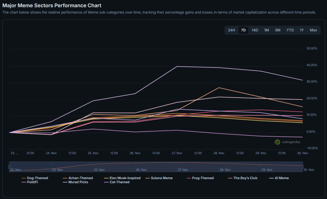Toggle The Boy's Club legend entry
This screenshot has height=199, width=327.
(245, 178)
